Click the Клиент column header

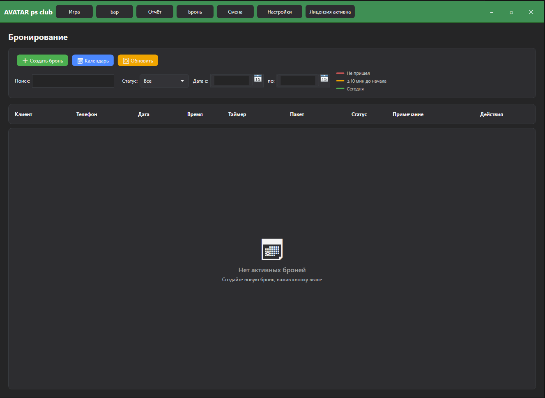coord(23,114)
